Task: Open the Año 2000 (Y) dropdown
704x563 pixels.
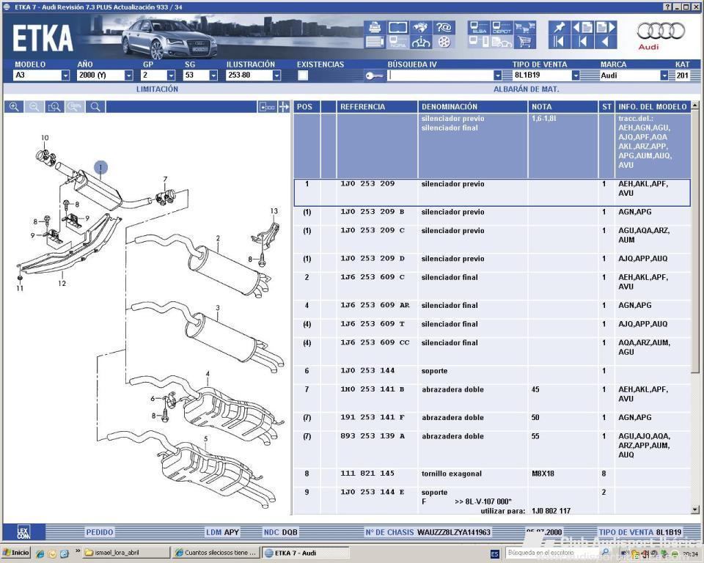Action: 128,76
